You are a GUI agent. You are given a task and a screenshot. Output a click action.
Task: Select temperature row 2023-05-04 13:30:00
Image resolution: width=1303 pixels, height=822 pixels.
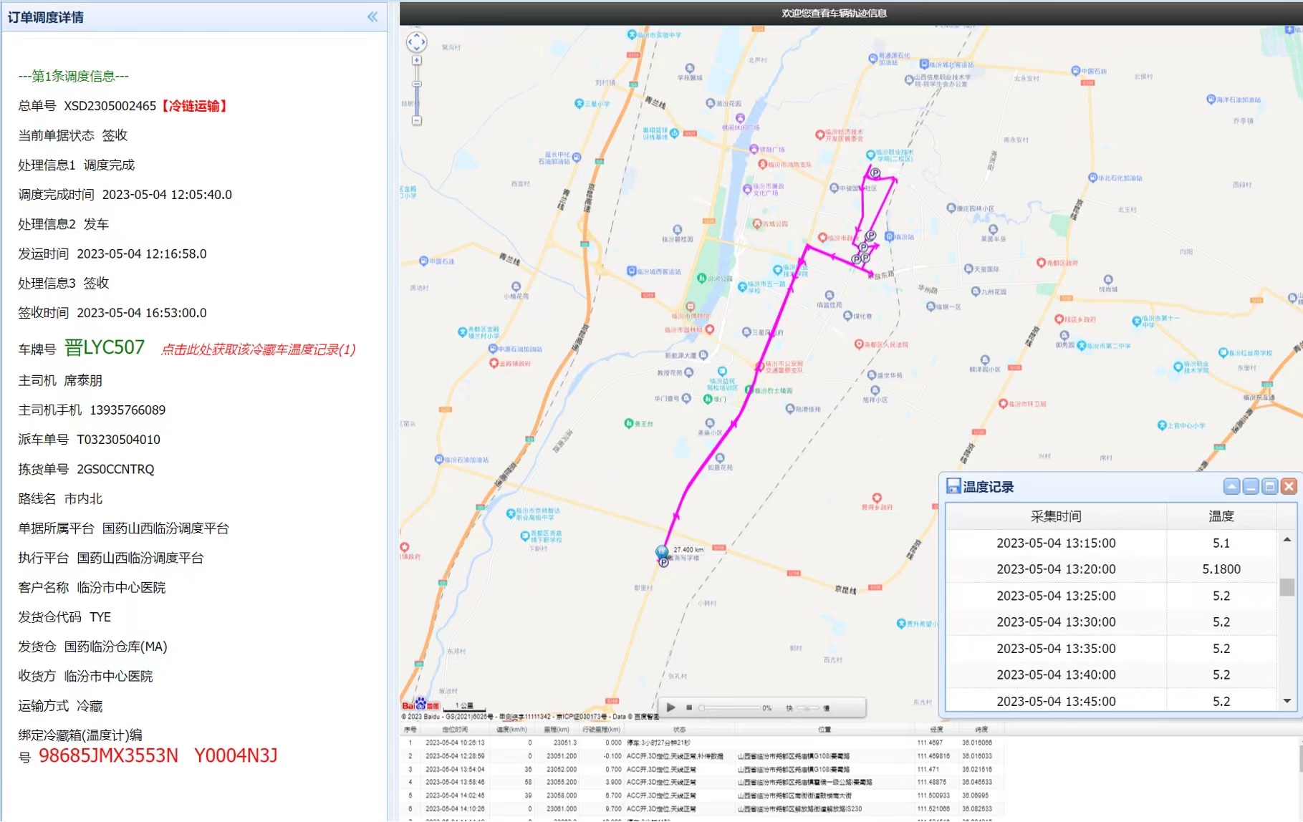pos(1111,622)
